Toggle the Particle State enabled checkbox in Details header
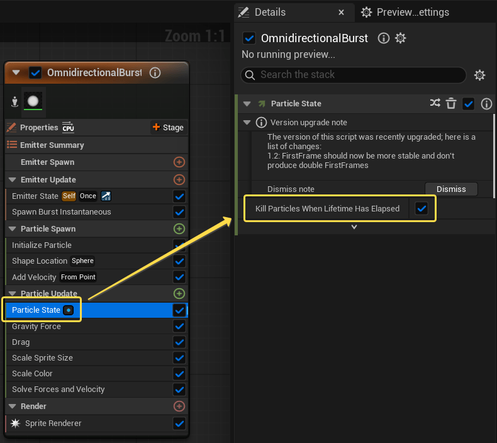 point(468,104)
